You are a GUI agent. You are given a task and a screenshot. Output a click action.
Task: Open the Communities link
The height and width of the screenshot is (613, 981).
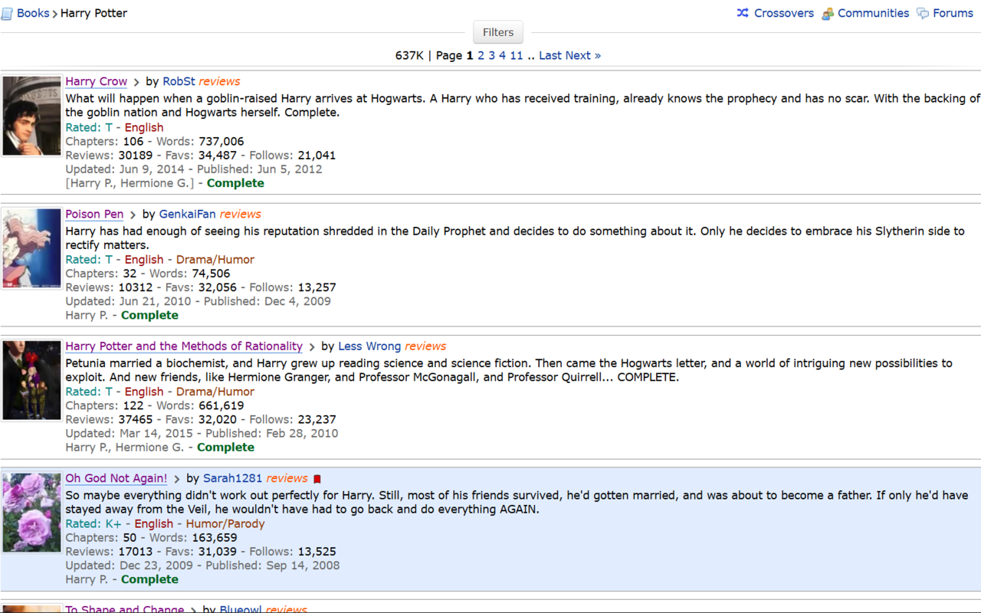pyautogui.click(x=873, y=13)
